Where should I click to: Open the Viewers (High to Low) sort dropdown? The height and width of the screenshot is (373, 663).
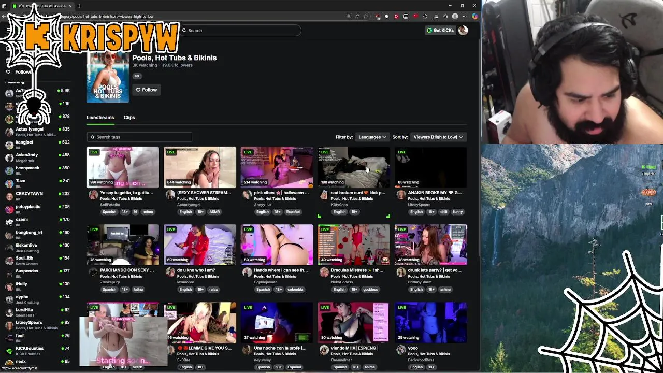tap(438, 137)
